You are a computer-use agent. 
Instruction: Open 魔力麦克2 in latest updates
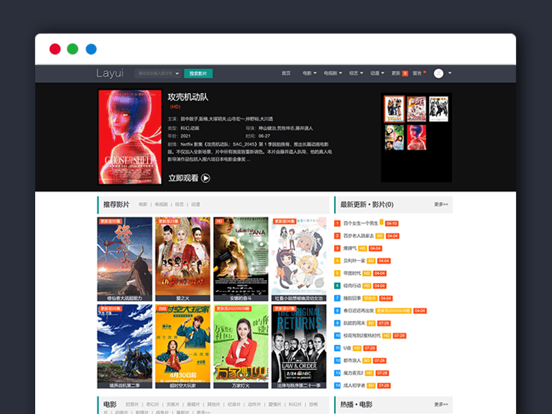pyautogui.click(x=353, y=373)
